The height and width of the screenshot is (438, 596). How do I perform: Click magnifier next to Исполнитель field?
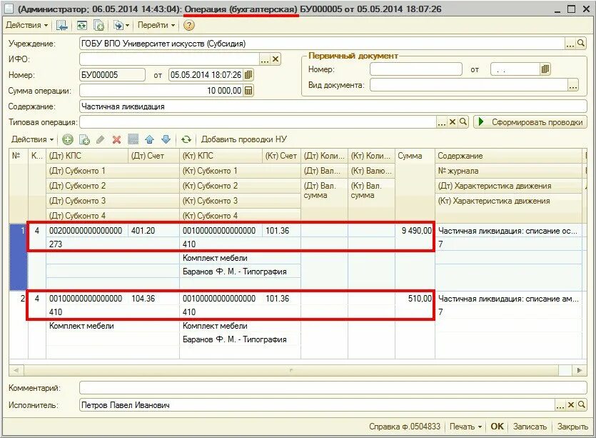tap(581, 405)
